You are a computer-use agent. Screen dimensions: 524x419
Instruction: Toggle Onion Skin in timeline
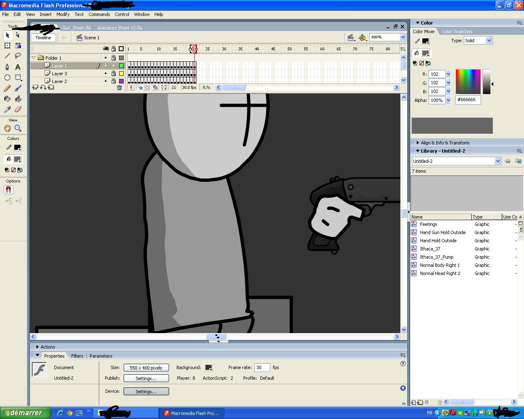(140, 87)
